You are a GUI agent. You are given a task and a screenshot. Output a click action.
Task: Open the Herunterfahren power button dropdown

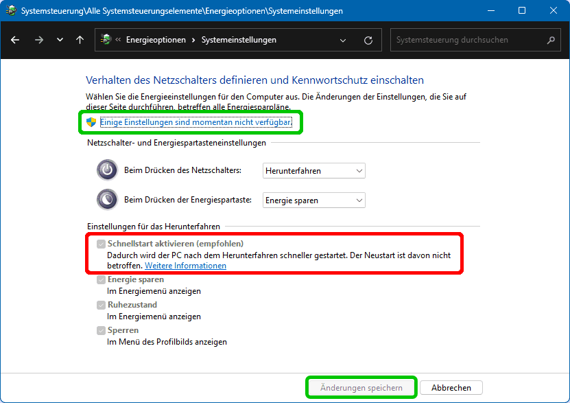click(x=314, y=170)
